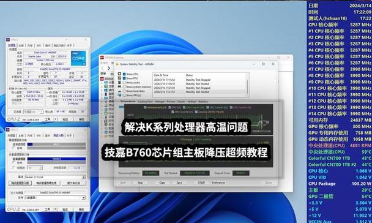The width and height of the screenshot is (372, 223).
Task: Expand the Computer (计算机) tree node arrow
Action: pyautogui.click(x=102, y=83)
